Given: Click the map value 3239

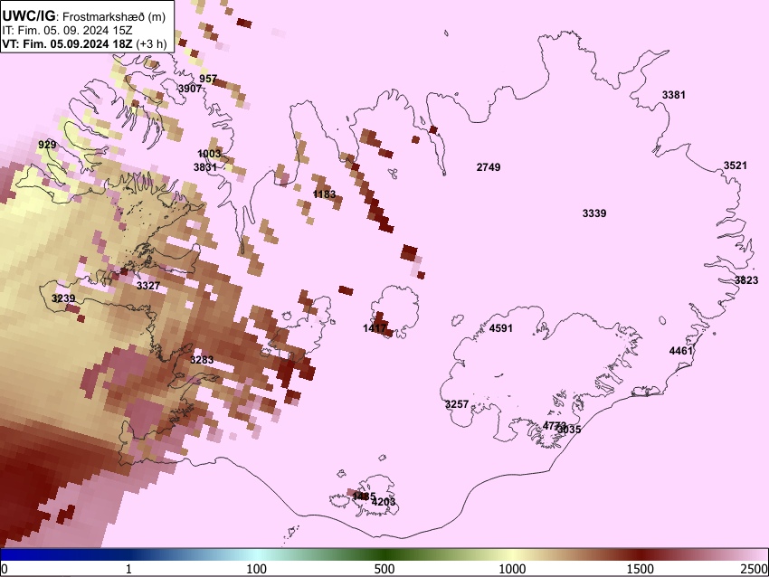Looking at the screenshot, I should (63, 298).
